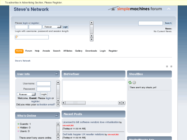The height and width of the screenshot is (140, 187).
Task: Open the Affiliates menu item
Action: click(68, 51)
